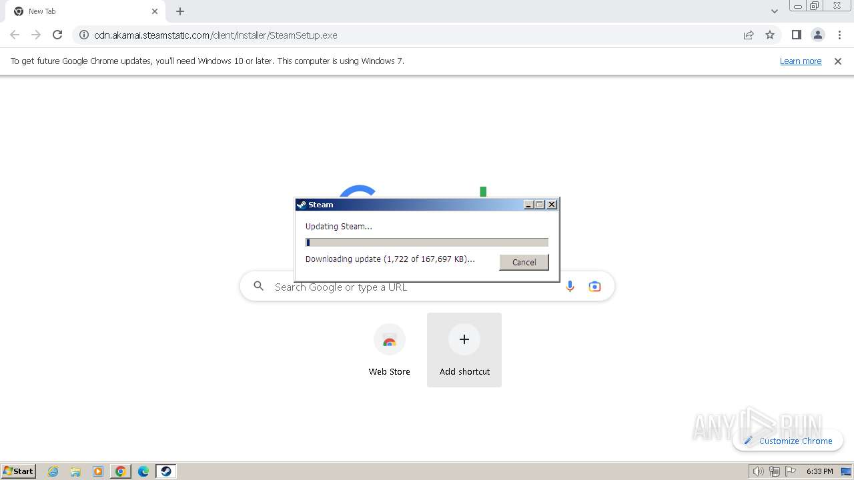This screenshot has height=480, width=854.
Task: Follow the Learn more link
Action: point(801,61)
